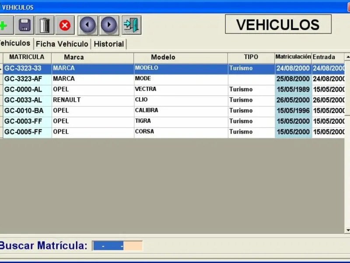Click the VECTRA modelo cell
This screenshot has width=350, height=263.
click(x=181, y=90)
